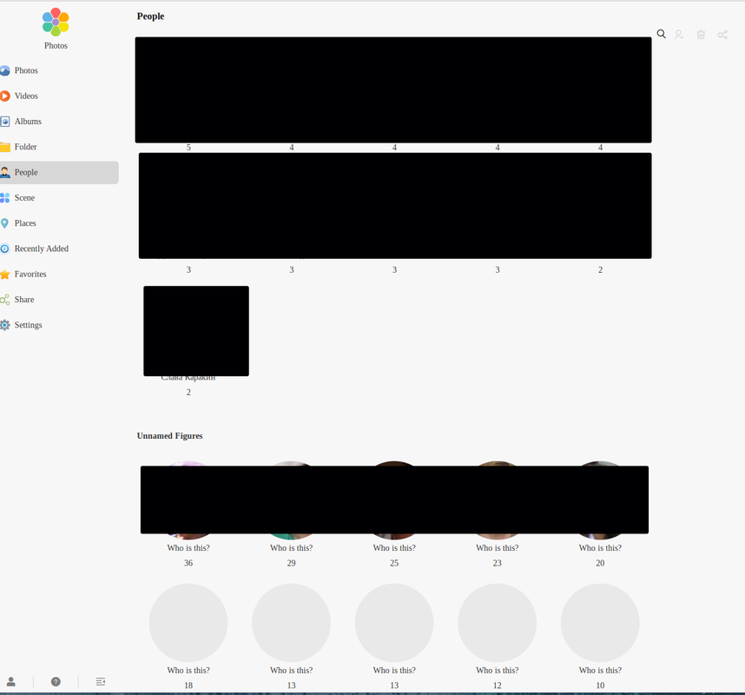Open help question mark icon
This screenshot has width=745, height=695.
tap(56, 682)
